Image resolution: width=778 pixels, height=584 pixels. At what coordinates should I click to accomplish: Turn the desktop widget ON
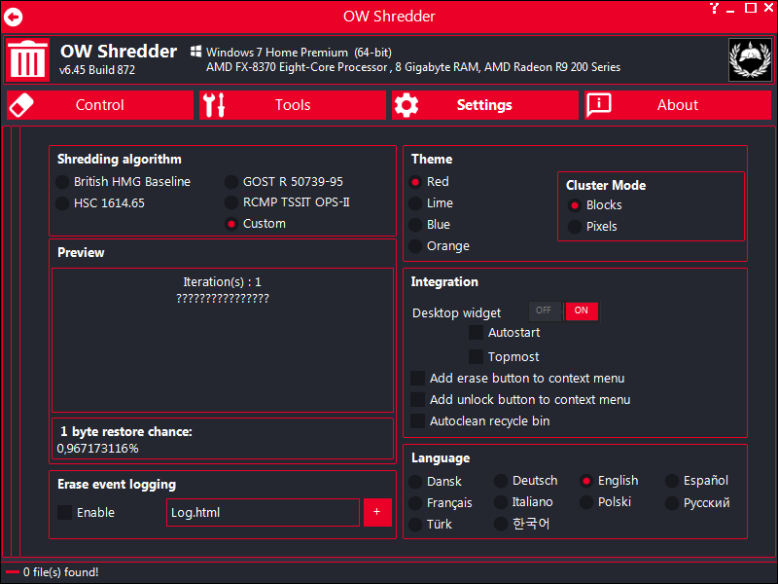(581, 310)
